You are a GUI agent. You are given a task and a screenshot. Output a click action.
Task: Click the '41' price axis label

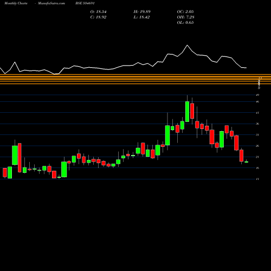257,113
